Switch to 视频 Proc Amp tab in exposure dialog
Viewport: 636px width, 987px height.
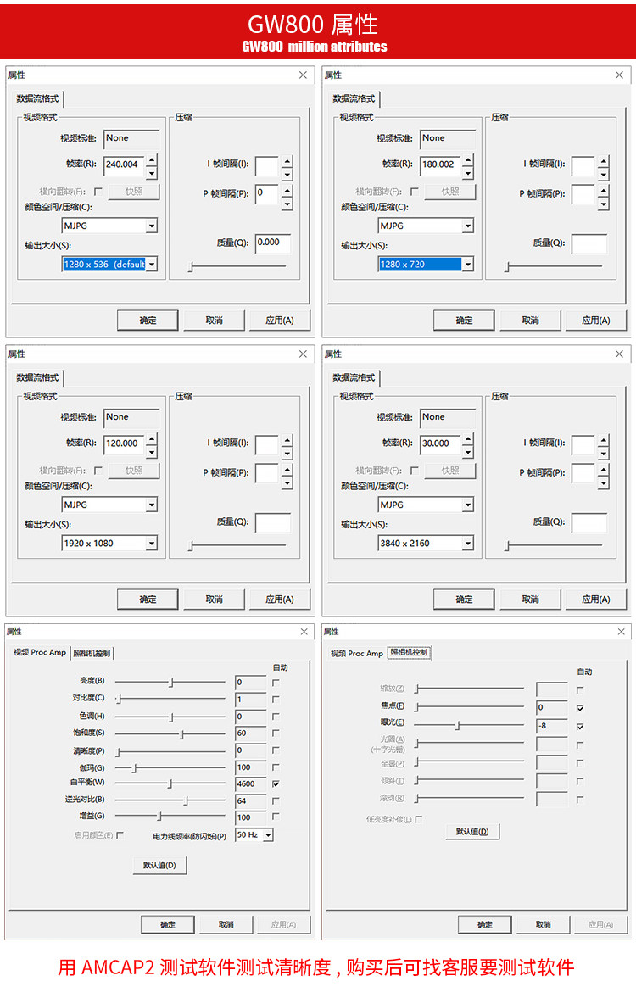click(356, 654)
